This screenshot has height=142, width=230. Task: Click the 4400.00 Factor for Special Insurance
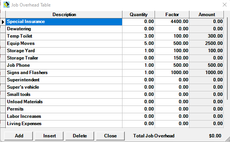[x=172, y=22]
